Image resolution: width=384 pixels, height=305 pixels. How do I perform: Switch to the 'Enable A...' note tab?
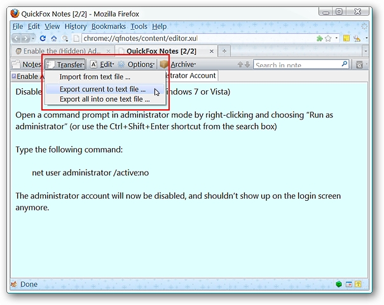point(28,76)
